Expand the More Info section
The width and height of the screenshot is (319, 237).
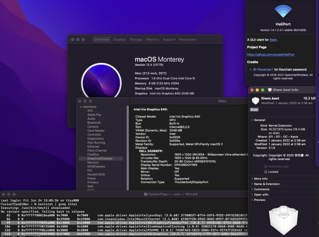pyautogui.click(x=252, y=179)
